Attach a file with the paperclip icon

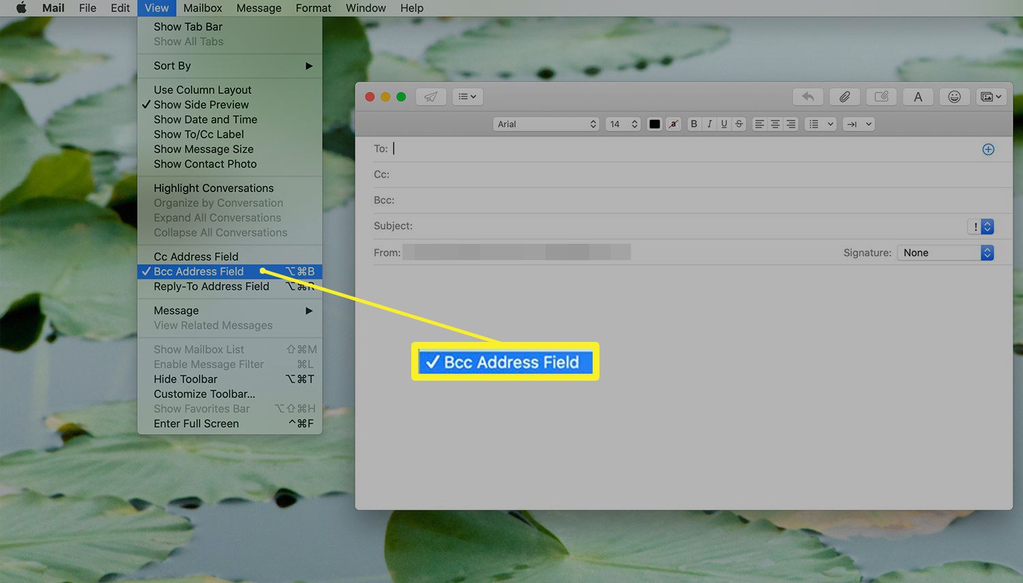click(x=844, y=97)
